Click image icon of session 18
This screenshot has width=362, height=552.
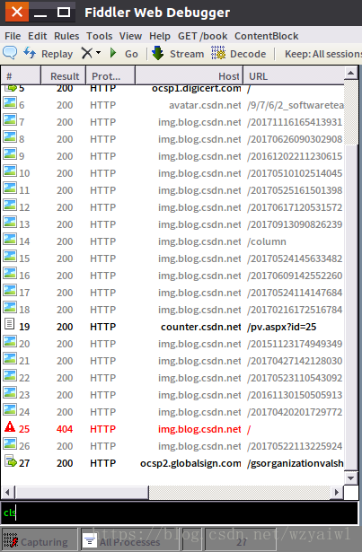coord(10,308)
